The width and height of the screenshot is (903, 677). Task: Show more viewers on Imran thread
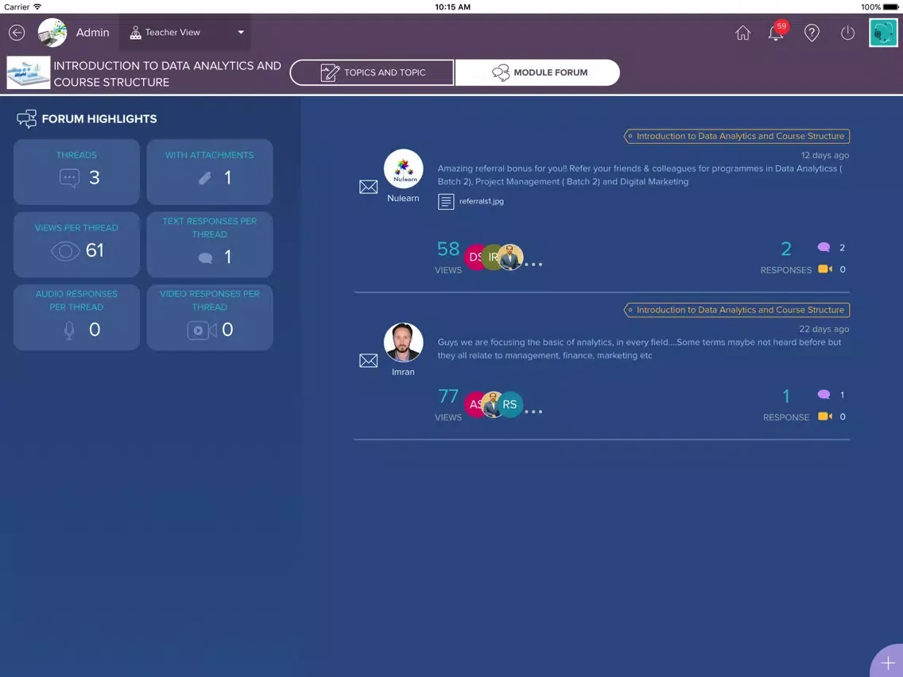[533, 412]
